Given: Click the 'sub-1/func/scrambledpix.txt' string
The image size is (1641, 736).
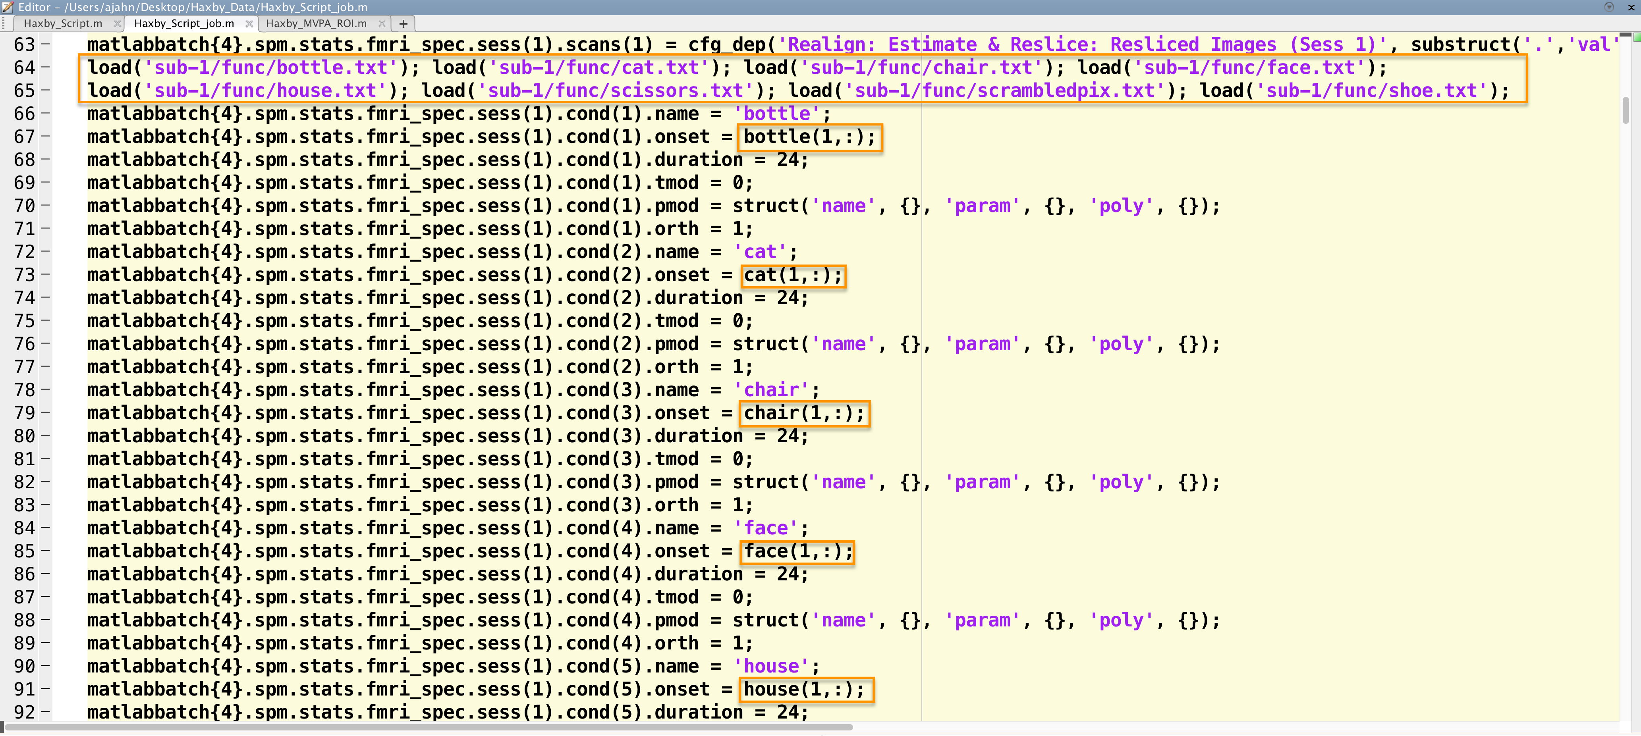Looking at the screenshot, I should click(x=1005, y=91).
